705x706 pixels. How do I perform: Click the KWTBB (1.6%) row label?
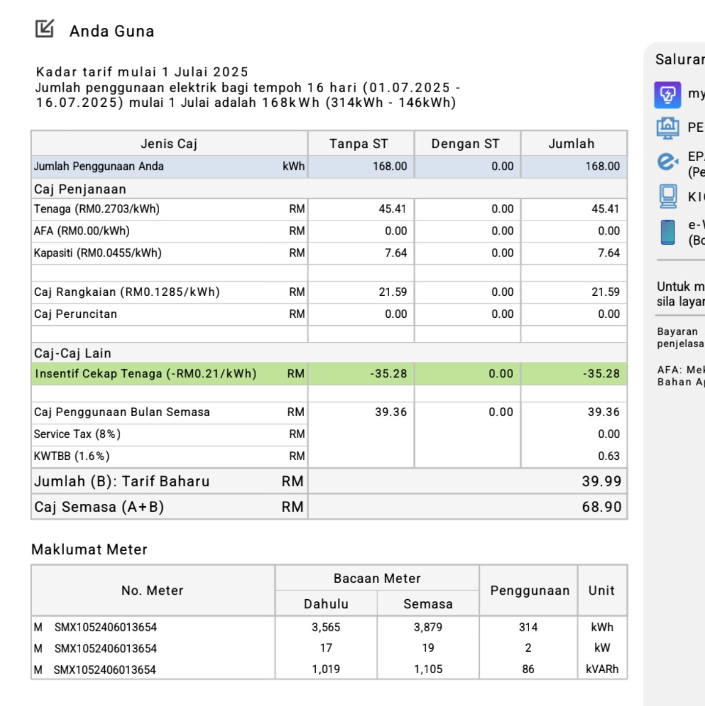coord(71,456)
